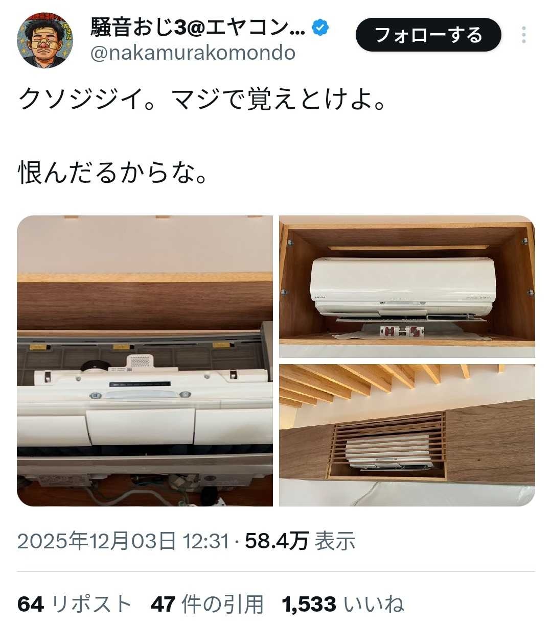Open the poster's profile avatar
This screenshot has width=552, height=628.
point(45,40)
